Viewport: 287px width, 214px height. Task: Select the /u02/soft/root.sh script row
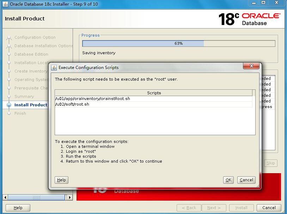[153, 104]
